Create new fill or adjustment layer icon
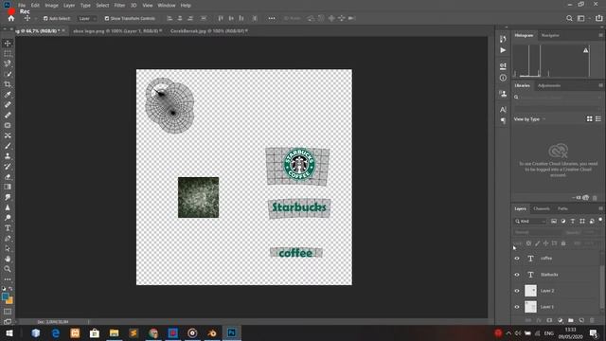606x341 pixels. coord(561,320)
